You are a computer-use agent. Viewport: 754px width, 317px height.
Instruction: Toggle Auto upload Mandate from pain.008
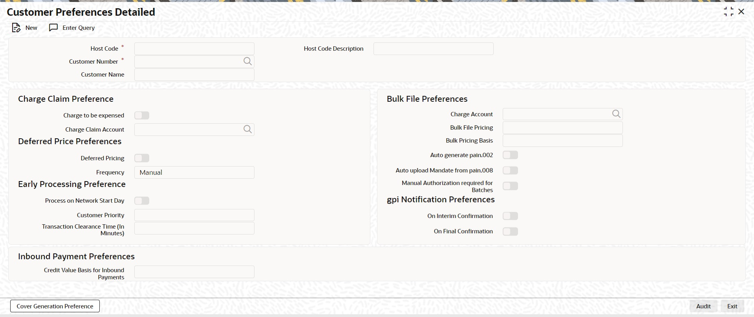pos(510,170)
